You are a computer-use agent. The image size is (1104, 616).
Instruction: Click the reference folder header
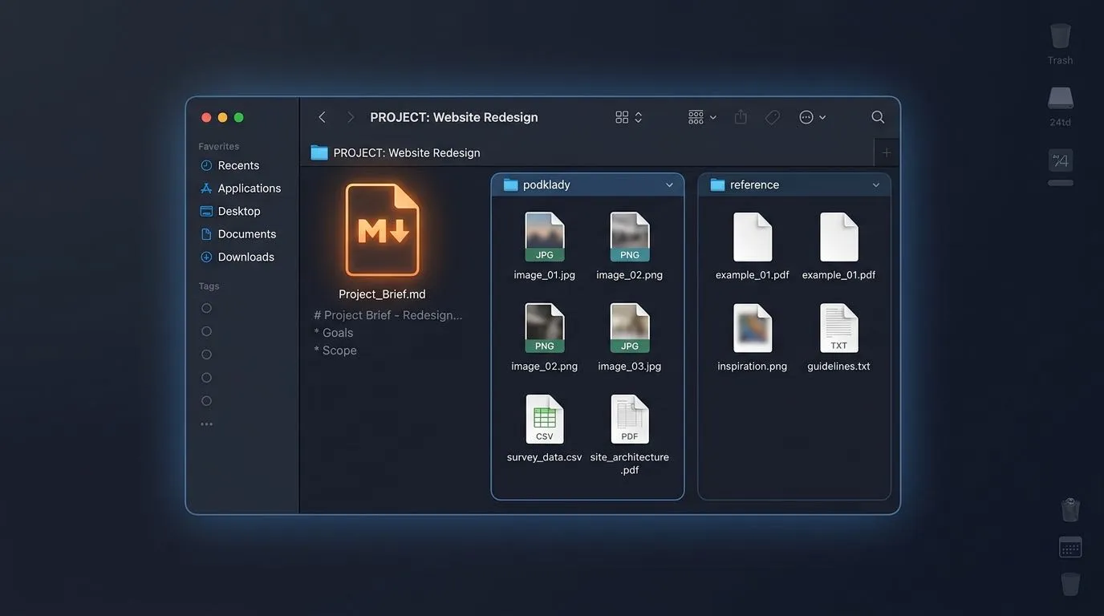[794, 184]
